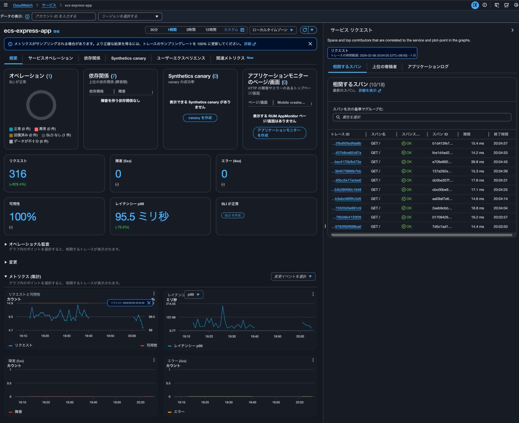519x423 pixels.
Task: Select the 30分 time range
Action: point(154,30)
